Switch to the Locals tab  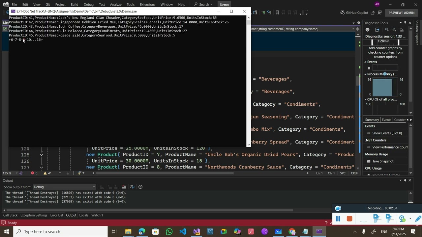click(84, 215)
